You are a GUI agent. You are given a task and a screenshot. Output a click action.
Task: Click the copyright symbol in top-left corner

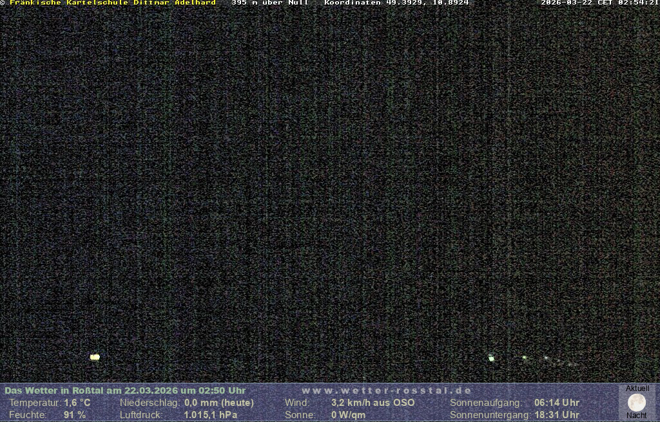[x=3, y=3]
